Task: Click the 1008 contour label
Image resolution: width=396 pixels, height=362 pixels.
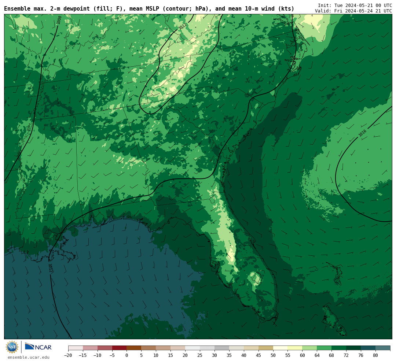Action: pyautogui.click(x=59, y=20)
